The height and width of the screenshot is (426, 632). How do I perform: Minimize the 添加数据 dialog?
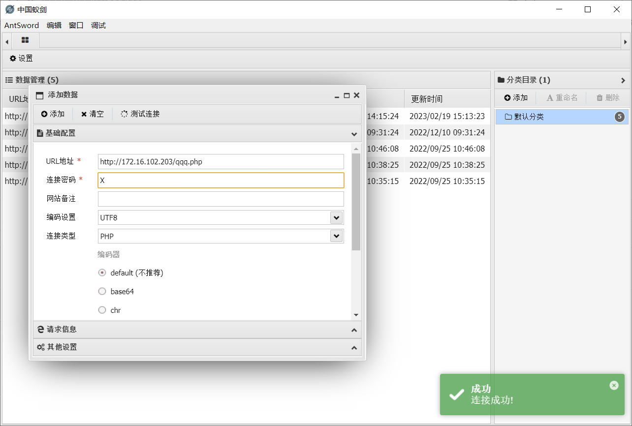[x=337, y=96]
